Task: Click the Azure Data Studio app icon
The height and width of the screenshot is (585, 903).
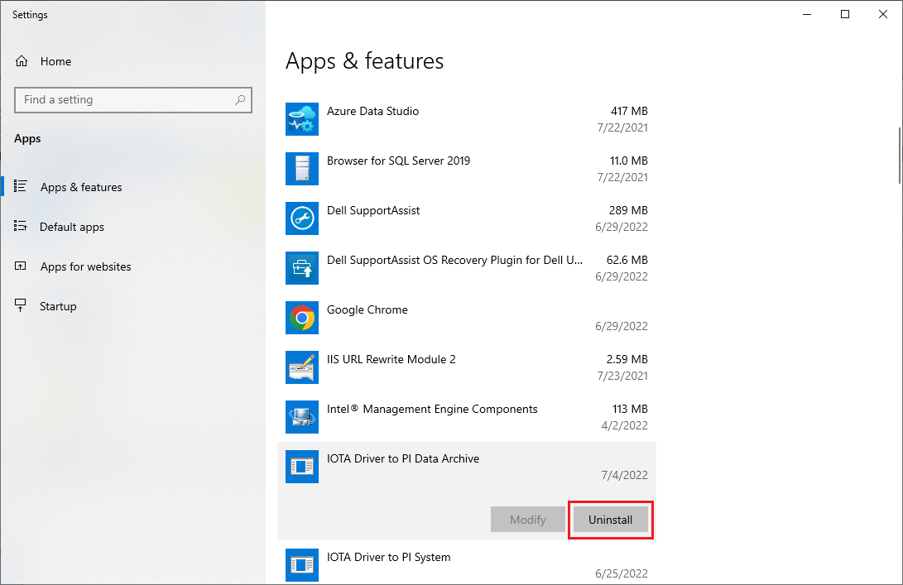Action: click(302, 119)
